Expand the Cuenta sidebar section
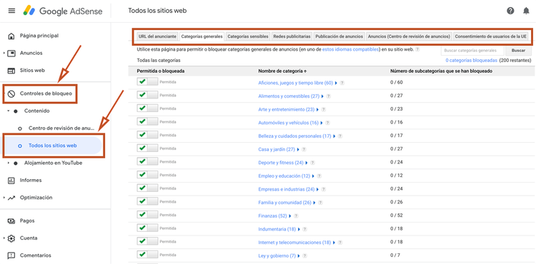 4,238
